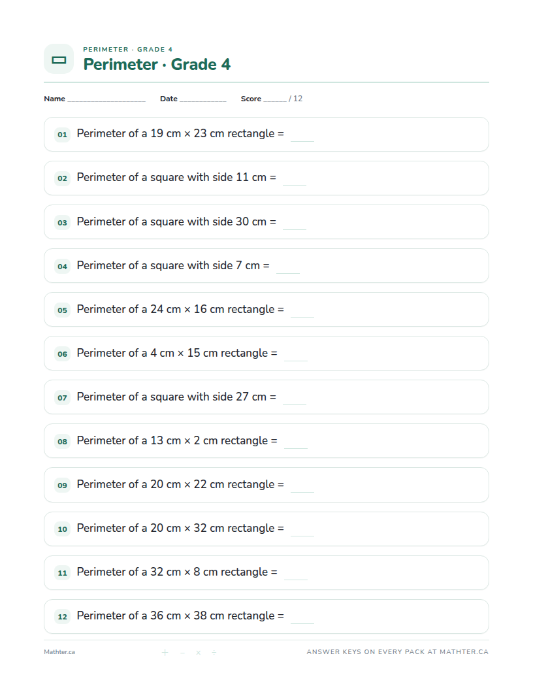Click "Perimeter of a 32 cm × 8 cm rectangle"

tap(172, 572)
